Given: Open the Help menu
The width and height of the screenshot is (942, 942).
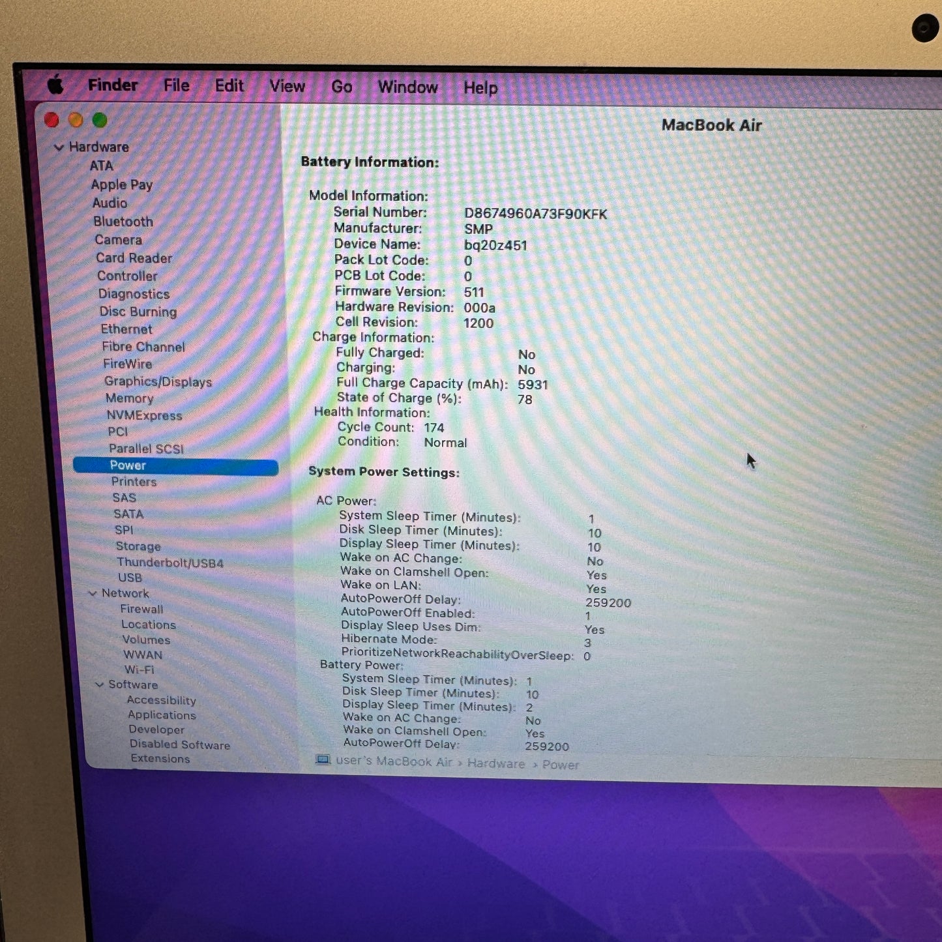Looking at the screenshot, I should pos(480,88).
